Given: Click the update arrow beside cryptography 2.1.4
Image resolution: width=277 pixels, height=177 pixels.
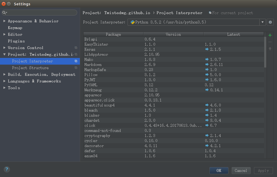Looking at the screenshot, I should pyautogui.click(x=207, y=136).
